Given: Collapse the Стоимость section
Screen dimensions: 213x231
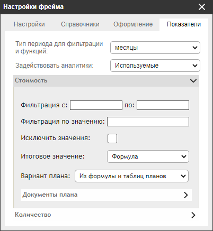Looking at the screenshot, I should tap(106, 81).
